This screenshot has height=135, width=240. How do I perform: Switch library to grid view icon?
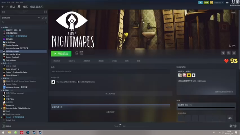pos(45,12)
